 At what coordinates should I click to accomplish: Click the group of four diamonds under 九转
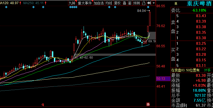[x=73, y=7]
